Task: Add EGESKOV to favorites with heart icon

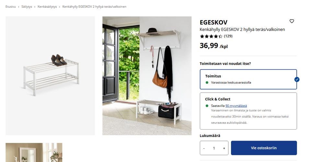Action: click(292, 21)
